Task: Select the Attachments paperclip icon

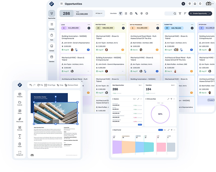Action: [x=20, y=120]
